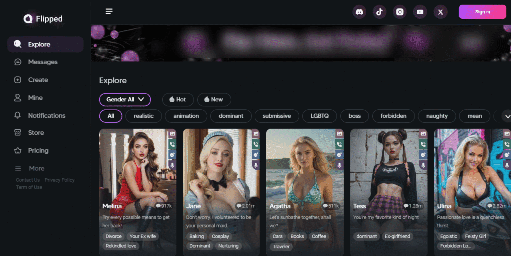Sort characters by New
The image size is (511, 256).
[214, 100]
